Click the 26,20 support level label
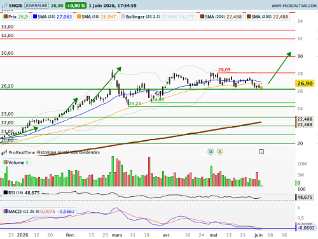This screenshot has height=239, width=318. click(x=8, y=86)
